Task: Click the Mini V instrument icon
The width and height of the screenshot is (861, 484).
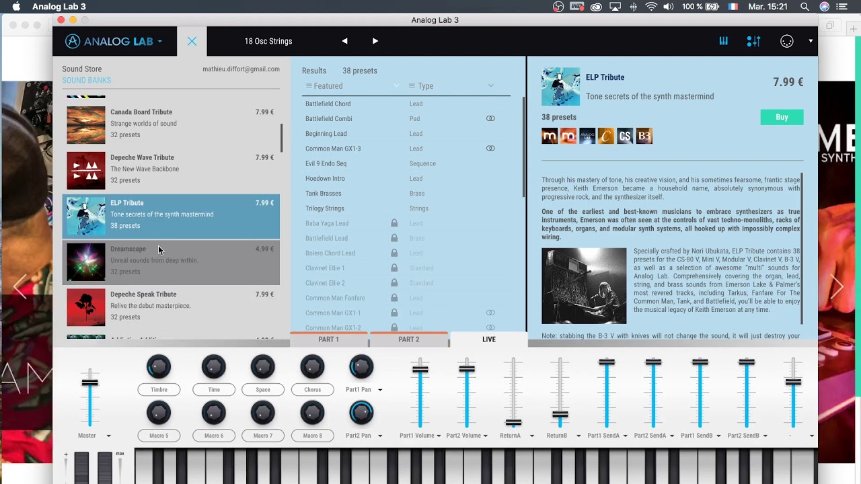Action: click(550, 136)
